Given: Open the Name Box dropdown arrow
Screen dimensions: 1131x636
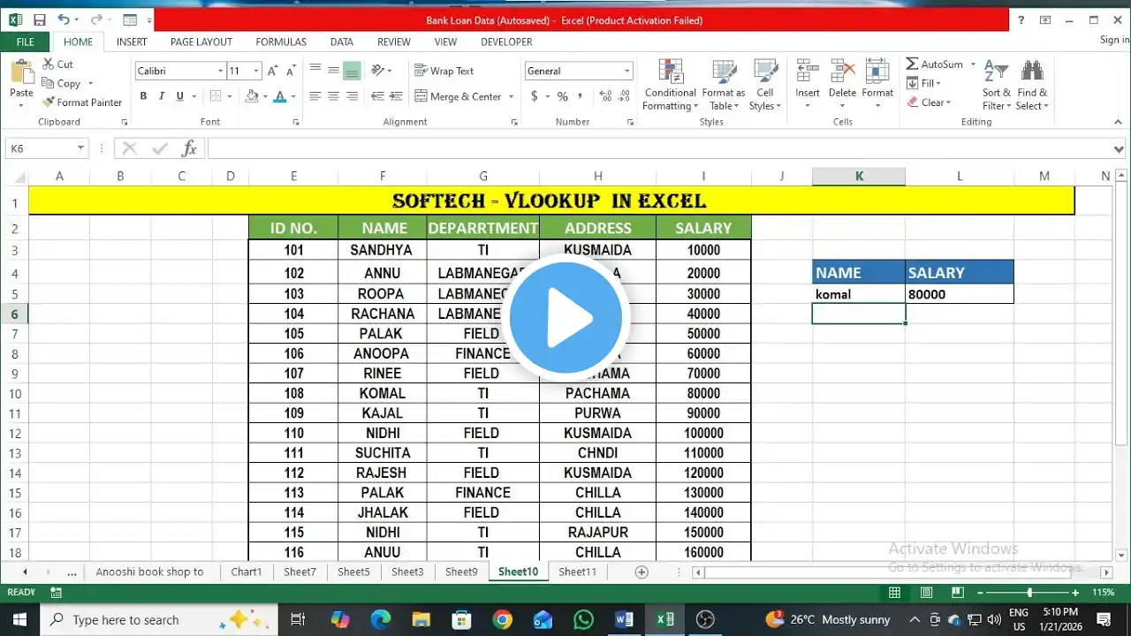Looking at the screenshot, I should pyautogui.click(x=80, y=148).
